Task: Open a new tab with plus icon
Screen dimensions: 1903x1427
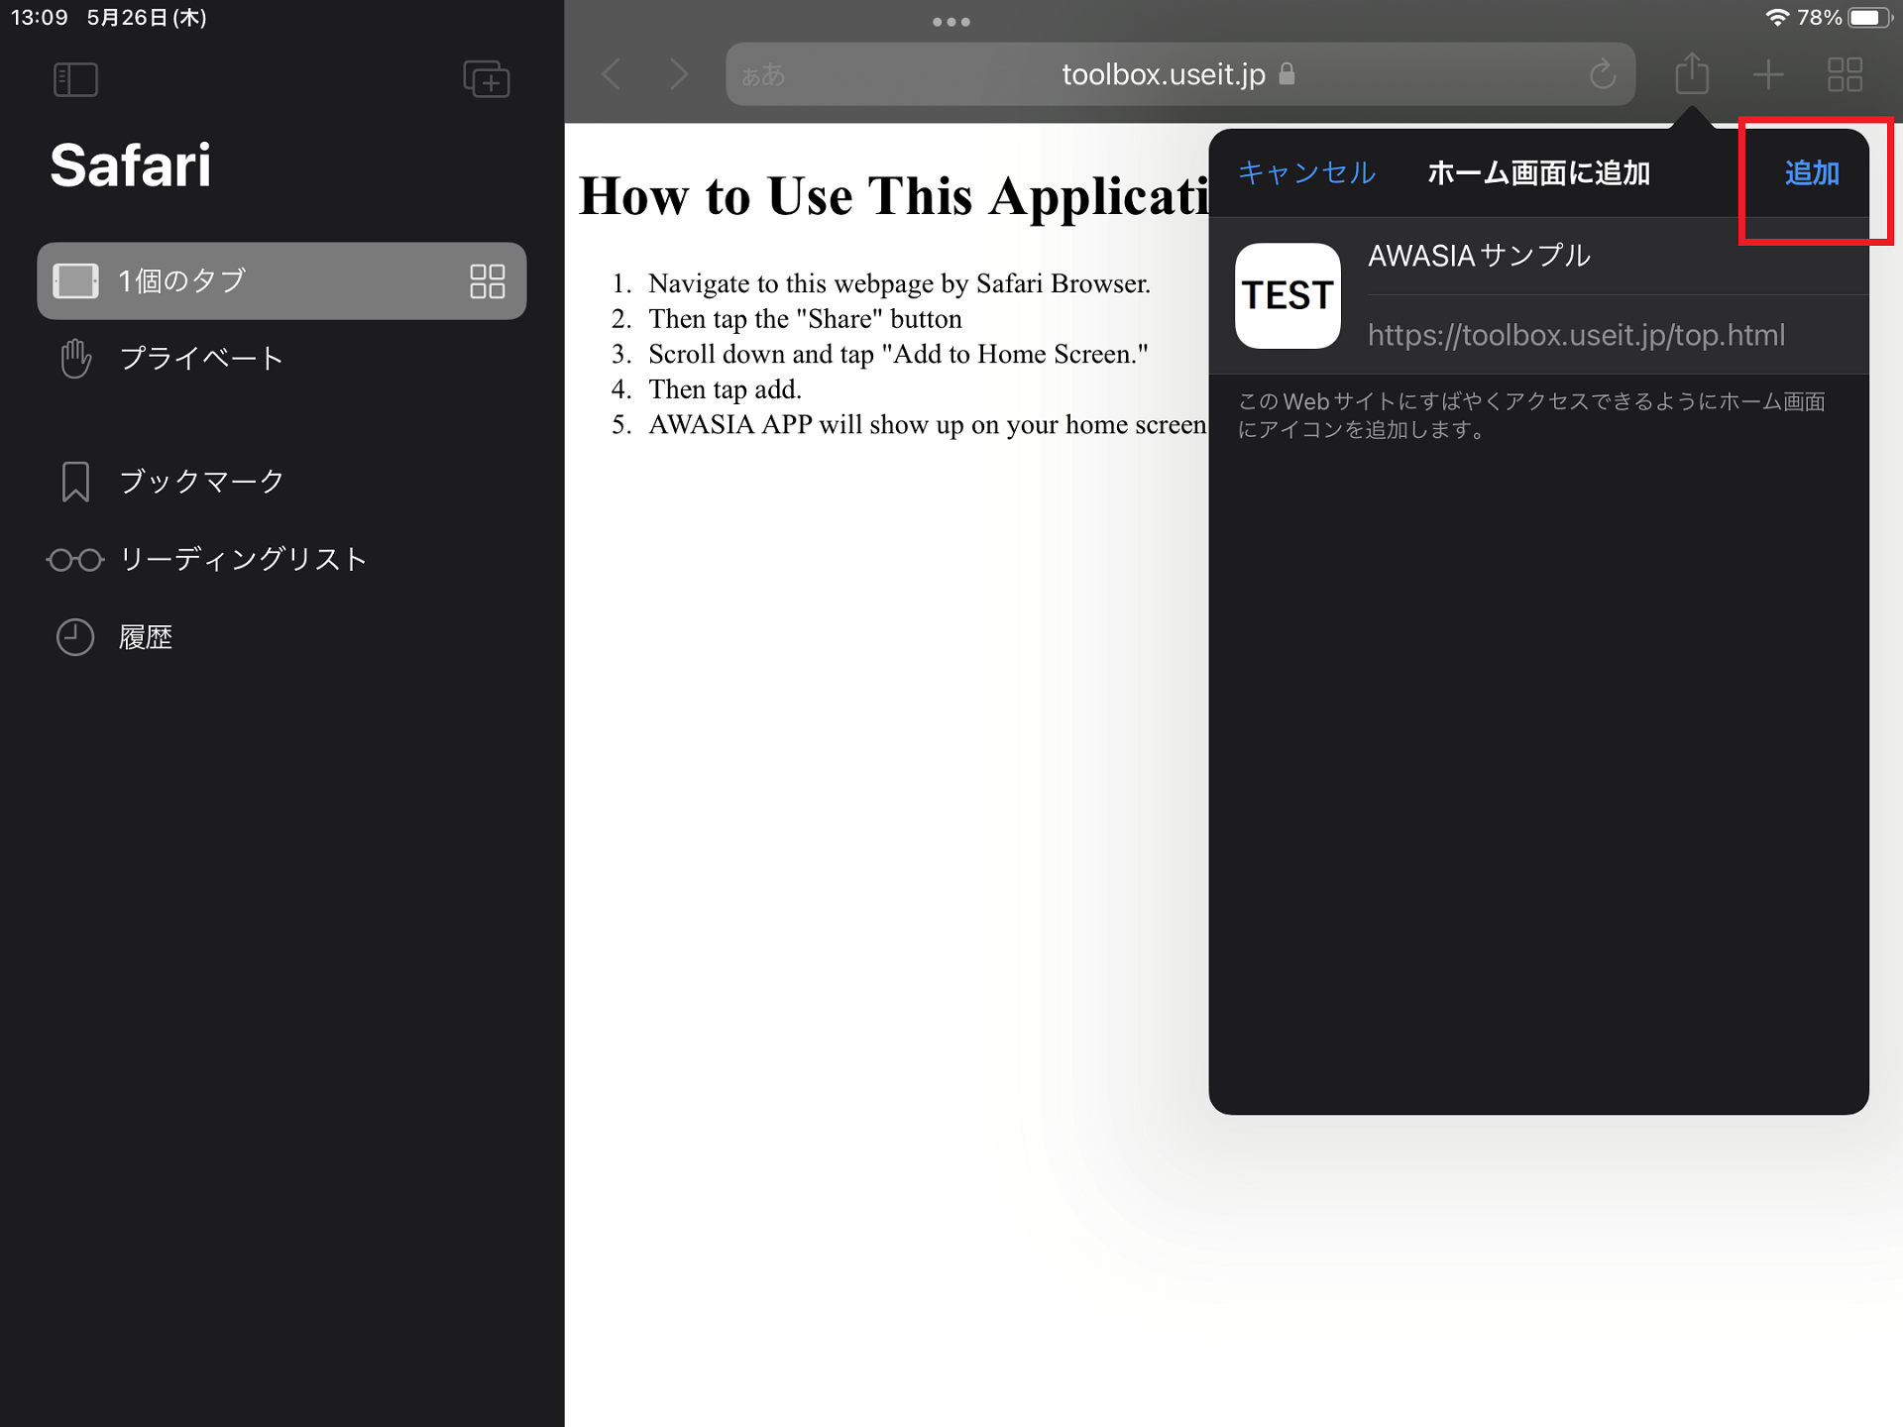Action: [1768, 74]
